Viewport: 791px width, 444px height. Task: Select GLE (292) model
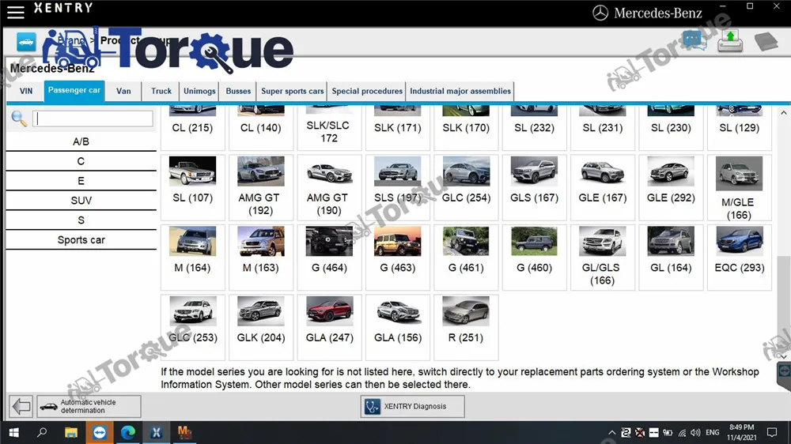pos(671,187)
